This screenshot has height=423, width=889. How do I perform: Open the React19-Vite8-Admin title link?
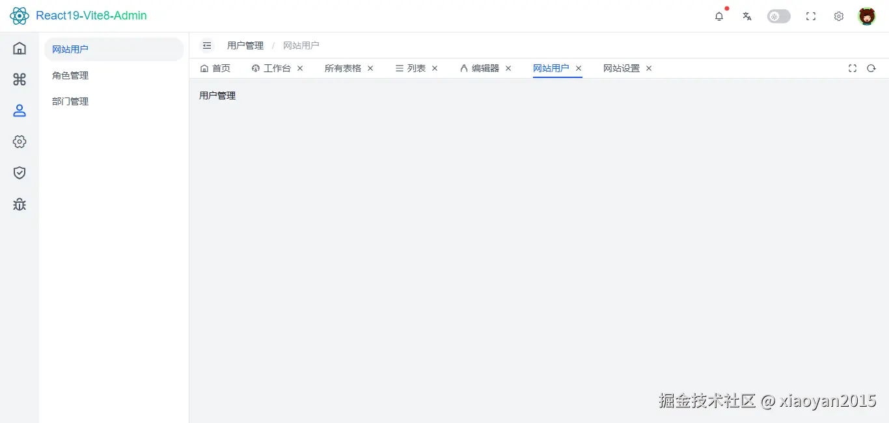point(91,16)
